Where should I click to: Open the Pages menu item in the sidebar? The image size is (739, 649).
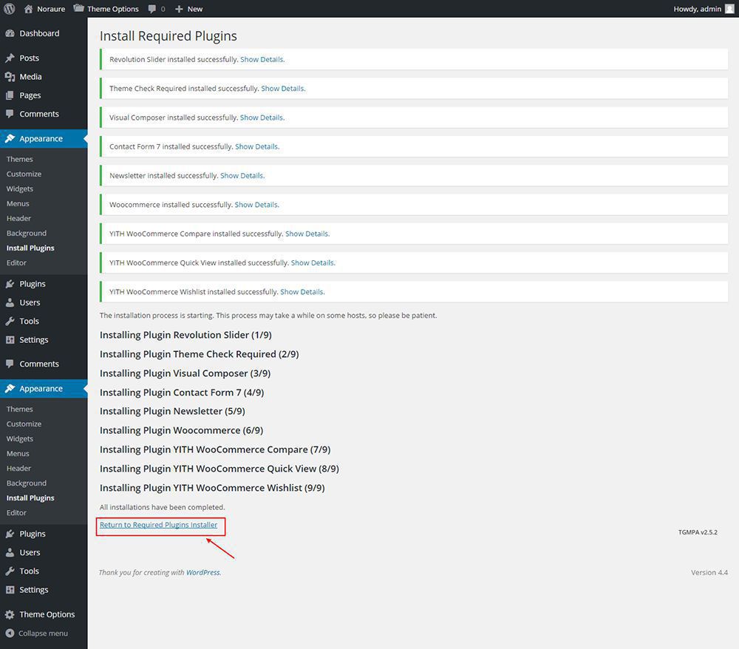[x=30, y=95]
